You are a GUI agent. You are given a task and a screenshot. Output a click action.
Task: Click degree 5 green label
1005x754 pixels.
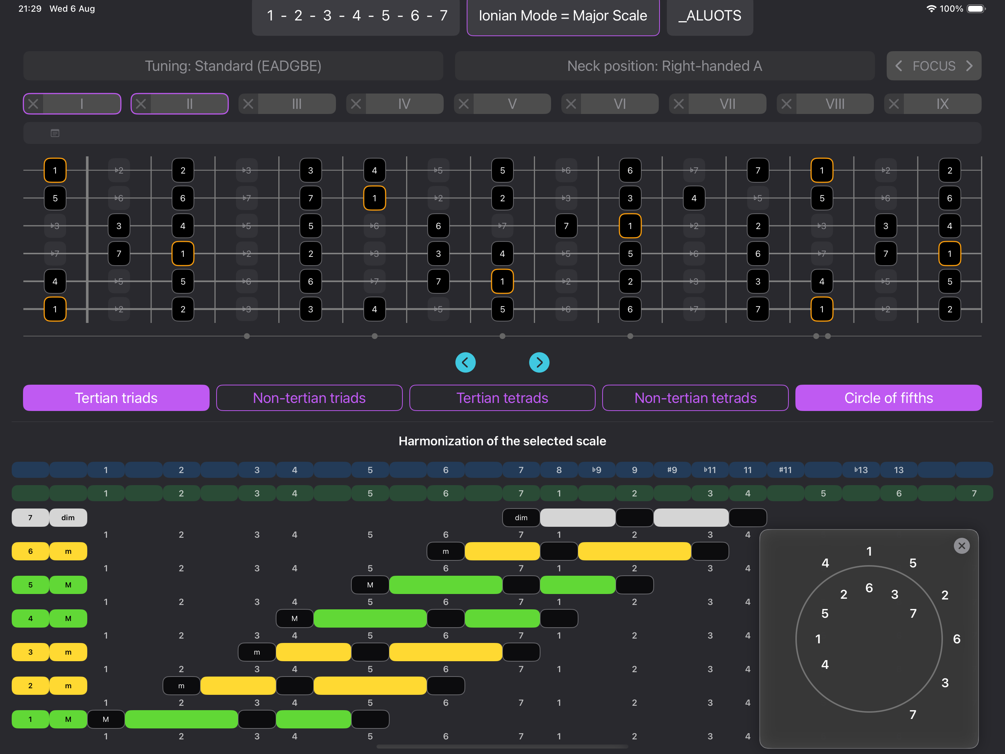tap(30, 585)
